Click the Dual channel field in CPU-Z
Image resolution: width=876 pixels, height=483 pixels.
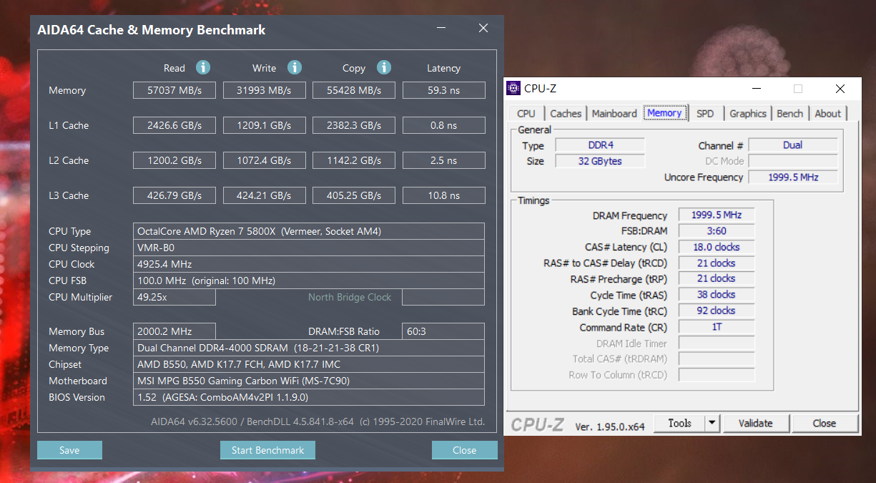tap(793, 145)
